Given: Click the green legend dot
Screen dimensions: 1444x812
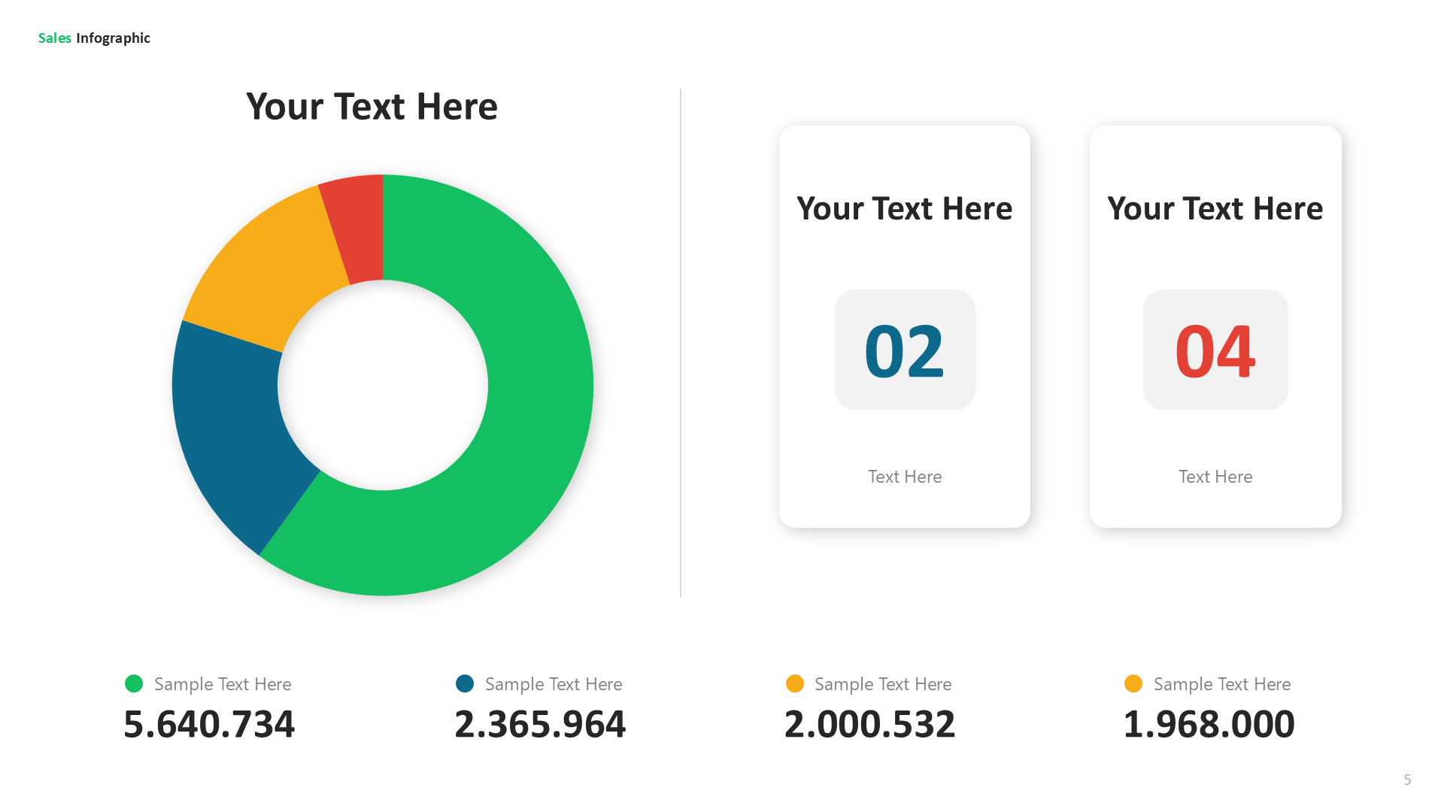Looking at the screenshot, I should coord(134,683).
